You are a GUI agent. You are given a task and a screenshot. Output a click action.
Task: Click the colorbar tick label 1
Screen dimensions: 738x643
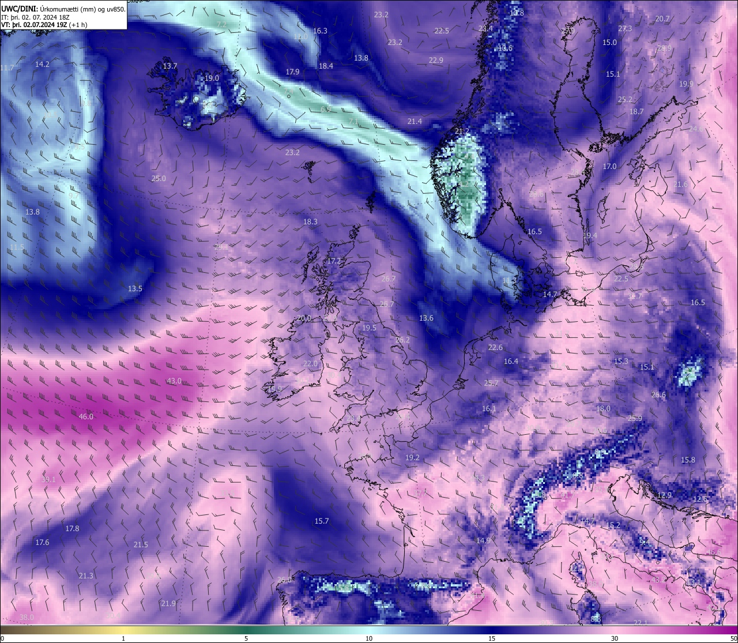pos(123,638)
